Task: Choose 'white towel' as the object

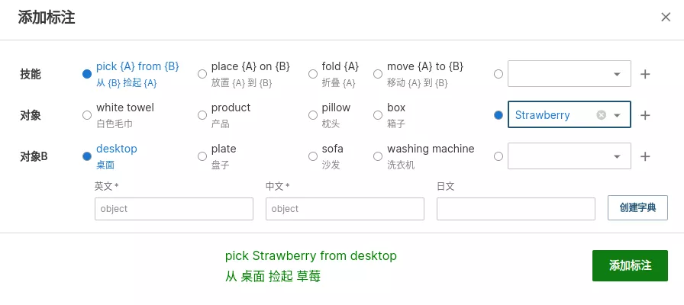Action: click(87, 115)
